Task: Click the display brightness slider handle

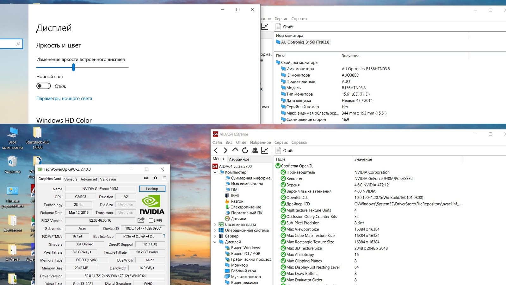Action: tap(73, 67)
